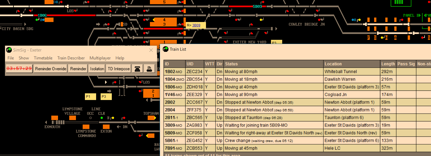Click UID cell ZAG983
The image size is (431, 156).
194,125
